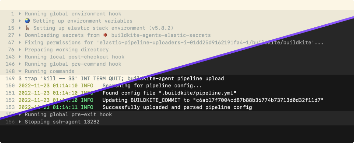Click the "Successfully uploaded and parsed pipeline config" line
The image size is (354, 143).
point(177,107)
